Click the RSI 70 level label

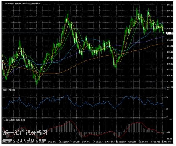pos(167,98)
